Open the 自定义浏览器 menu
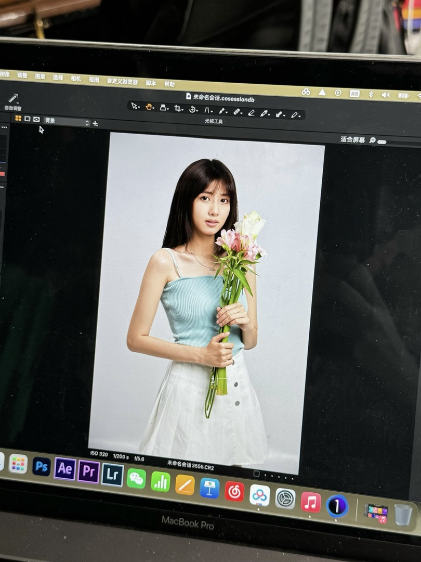The image size is (421, 562). (122, 81)
